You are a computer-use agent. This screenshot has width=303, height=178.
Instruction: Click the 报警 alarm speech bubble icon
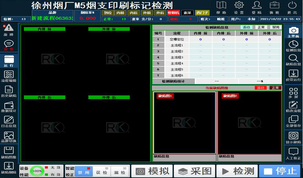(x=9, y=45)
